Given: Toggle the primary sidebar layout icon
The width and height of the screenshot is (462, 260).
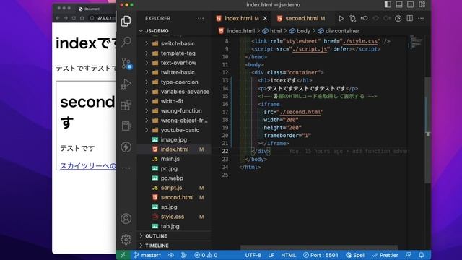Looking at the screenshot, I should click(x=388, y=5).
